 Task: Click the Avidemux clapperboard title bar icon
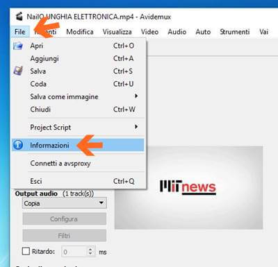point(19,17)
